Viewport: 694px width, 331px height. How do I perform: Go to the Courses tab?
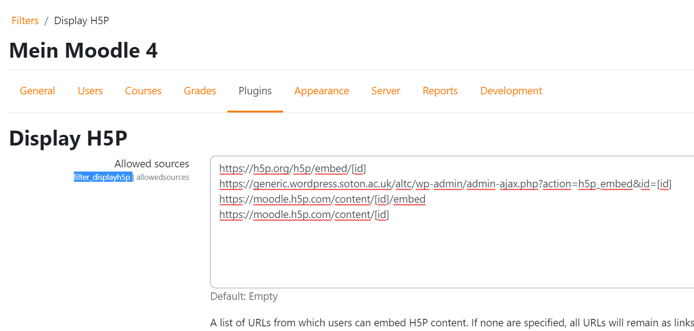[143, 91]
